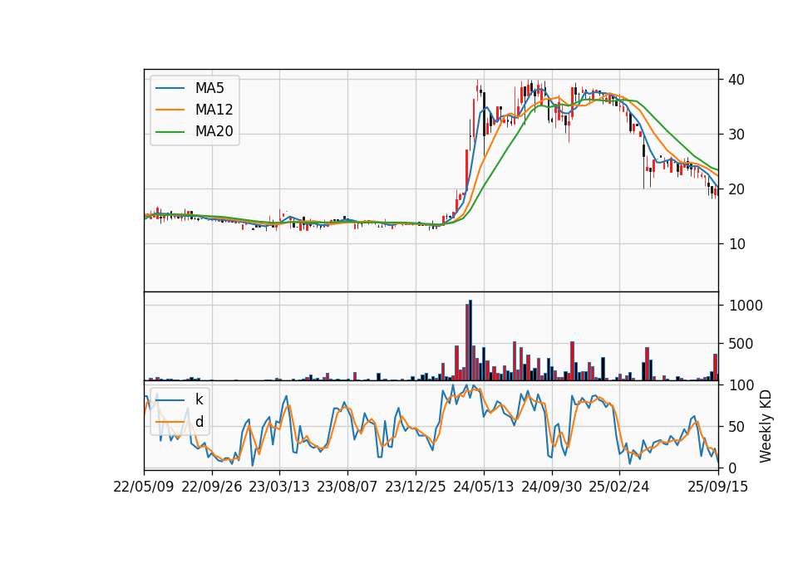Click the 22/09/26 date tick label
This screenshot has width=798, height=573.
(212, 487)
